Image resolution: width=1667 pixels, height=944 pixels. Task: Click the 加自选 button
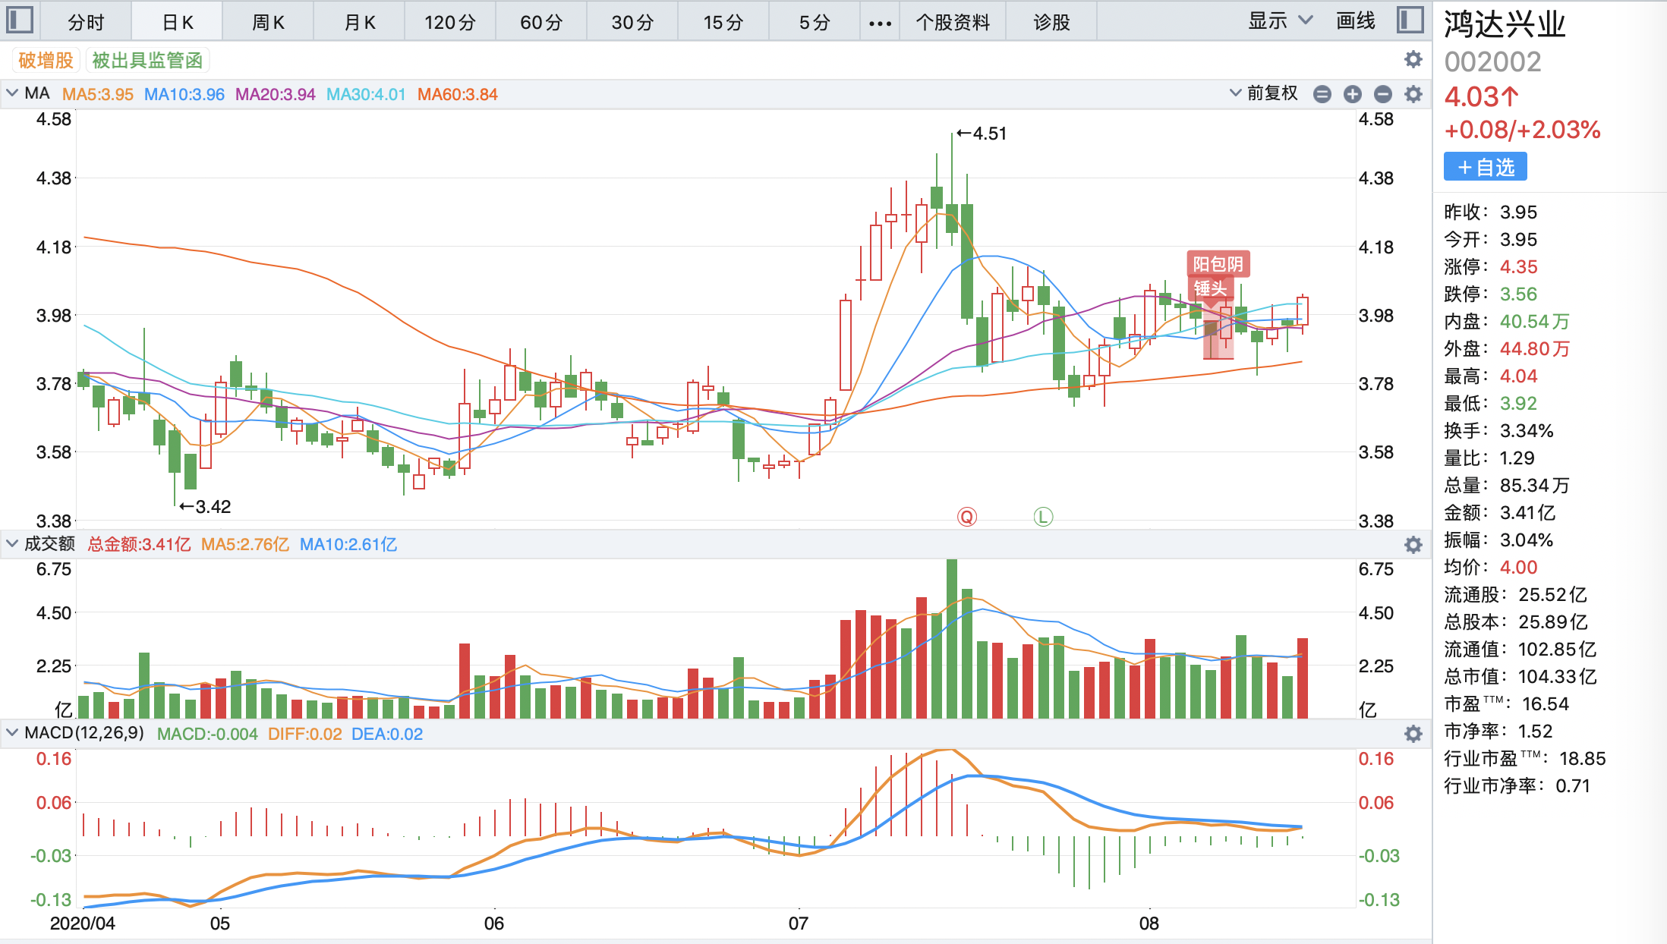point(1485,167)
